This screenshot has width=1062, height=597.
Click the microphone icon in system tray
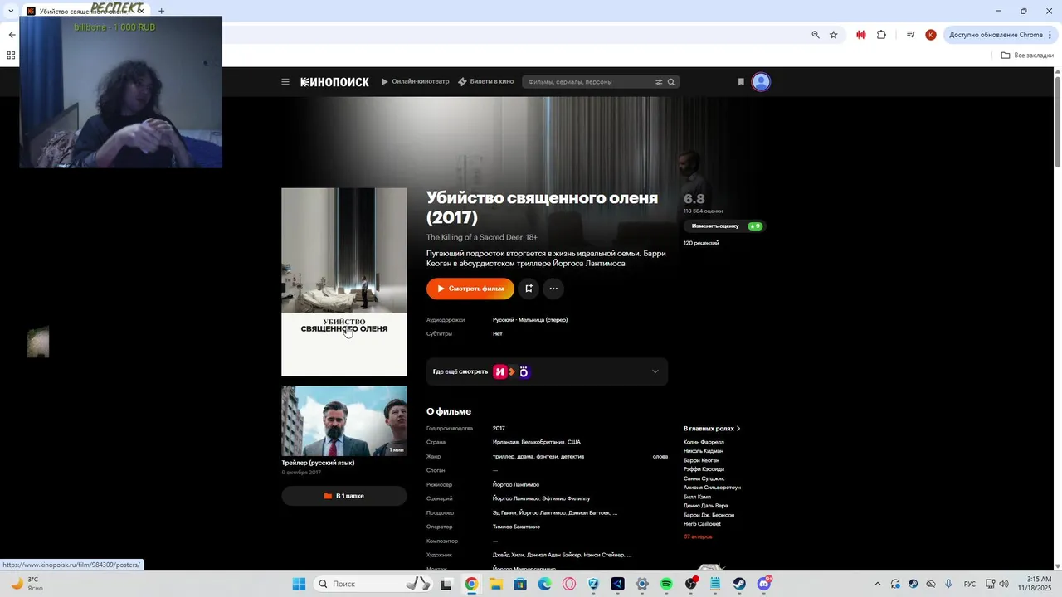(948, 584)
